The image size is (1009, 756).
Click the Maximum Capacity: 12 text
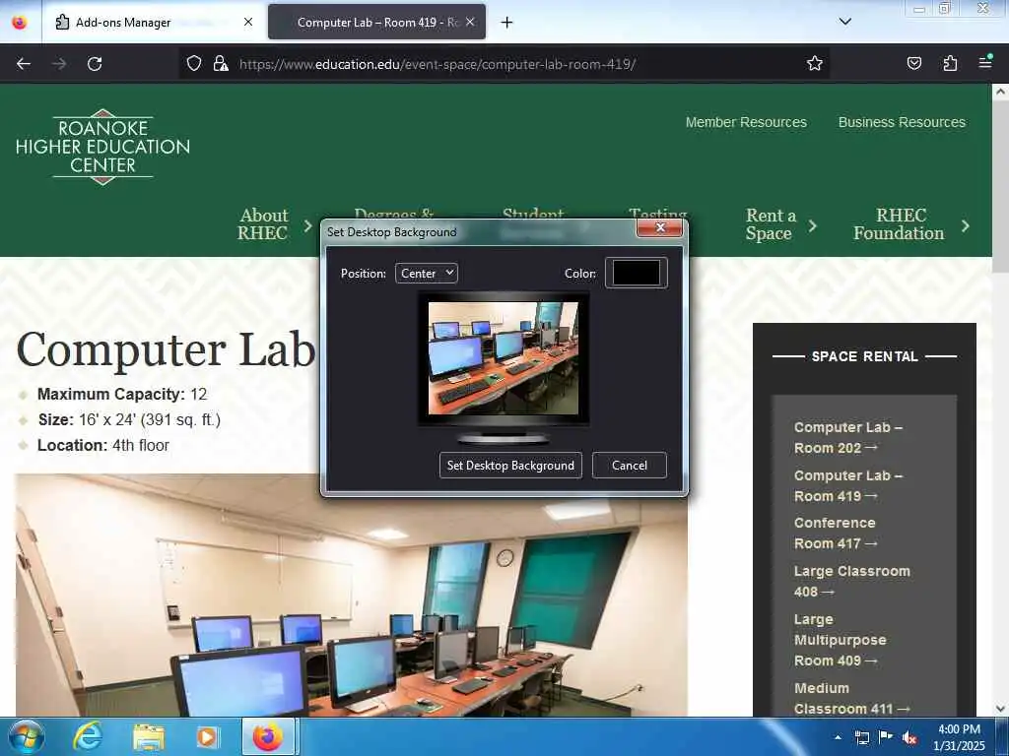coord(122,394)
